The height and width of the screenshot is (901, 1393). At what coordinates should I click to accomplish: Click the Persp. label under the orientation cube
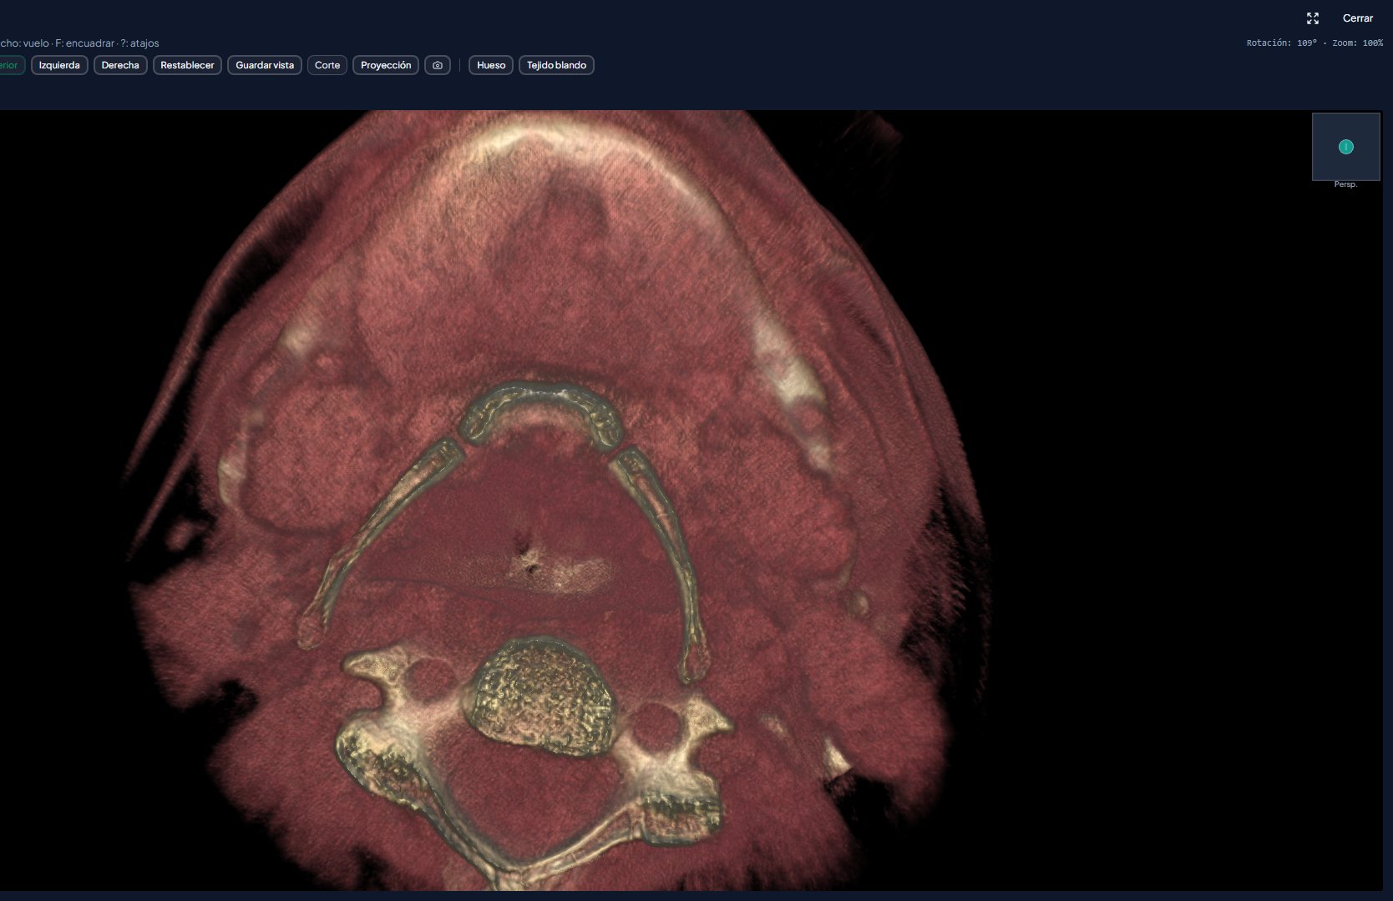pyautogui.click(x=1345, y=184)
